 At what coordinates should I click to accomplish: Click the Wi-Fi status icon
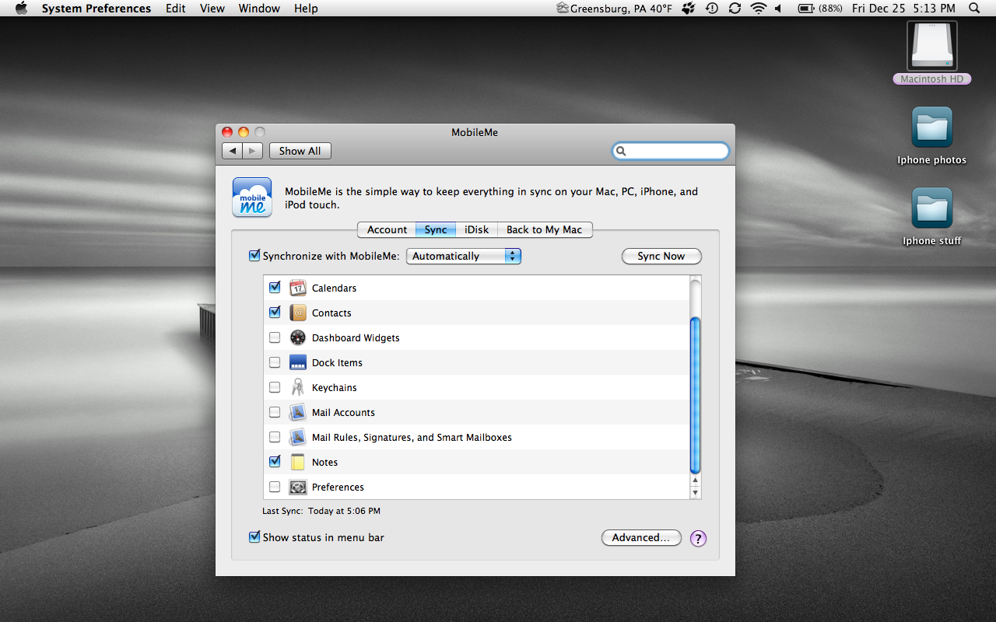coord(758,9)
